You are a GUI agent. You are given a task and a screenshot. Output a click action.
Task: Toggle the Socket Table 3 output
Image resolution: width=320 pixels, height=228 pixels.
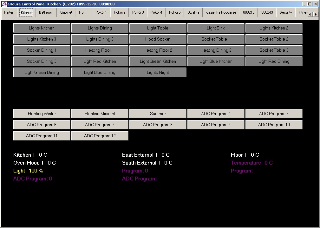pos(274,50)
